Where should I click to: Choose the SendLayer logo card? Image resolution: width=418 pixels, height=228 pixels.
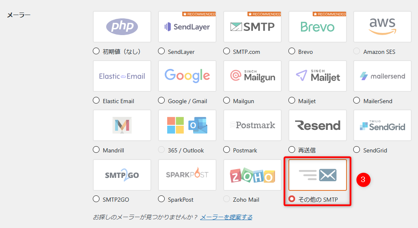click(x=187, y=27)
